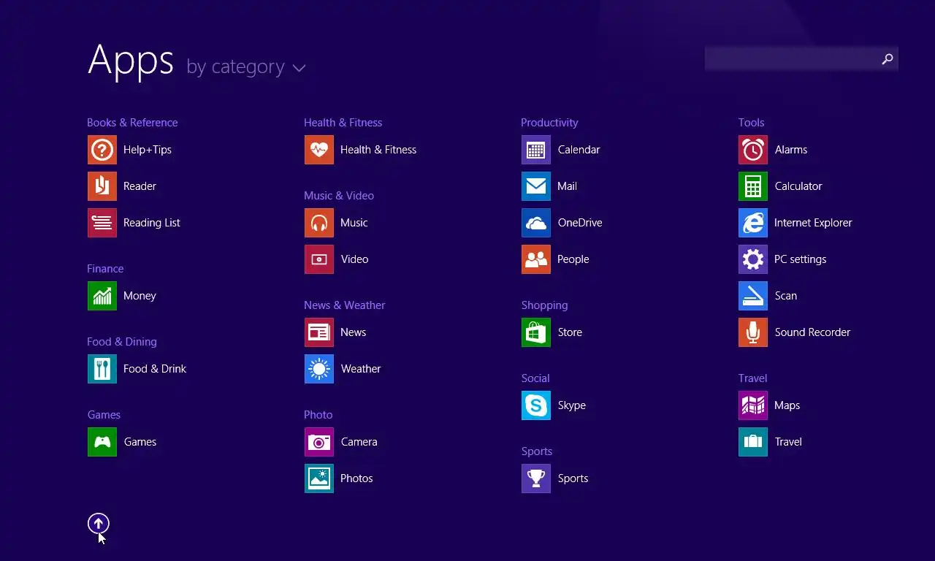Open the 'by category' sort dropdown
Image resolution: width=935 pixels, height=561 pixels.
click(246, 67)
